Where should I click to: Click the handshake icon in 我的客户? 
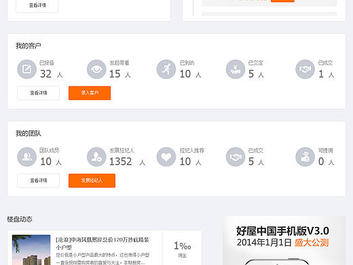coord(305,69)
